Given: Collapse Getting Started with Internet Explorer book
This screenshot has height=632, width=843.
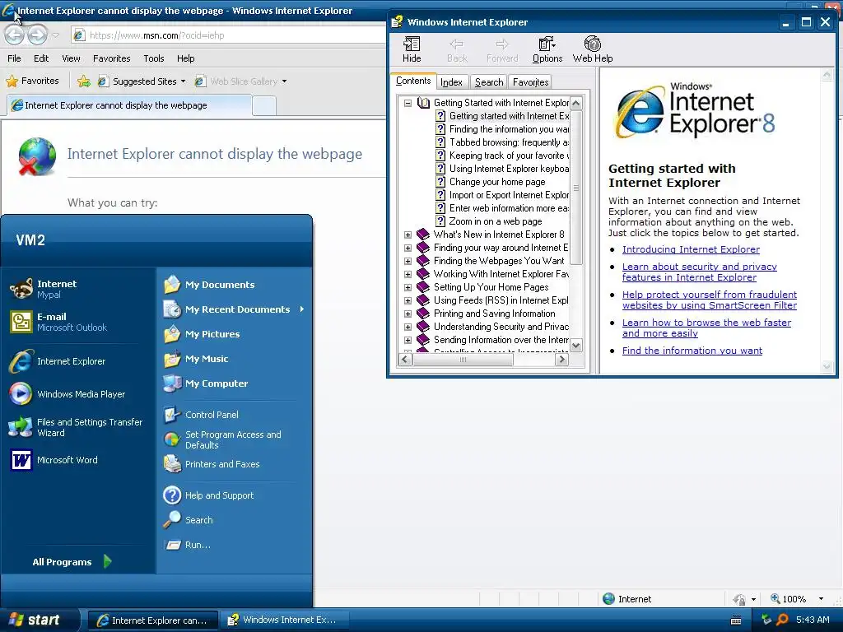Looking at the screenshot, I should [408, 103].
